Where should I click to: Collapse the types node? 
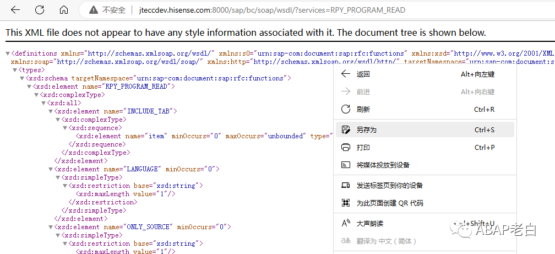pyautogui.click(x=15, y=70)
